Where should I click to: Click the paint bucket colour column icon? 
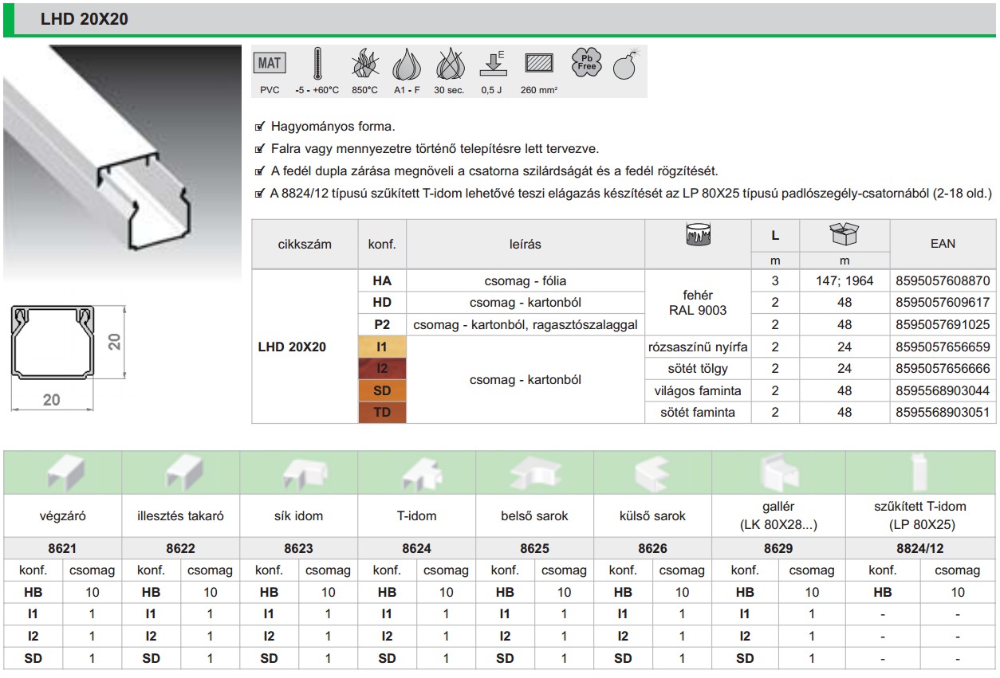coord(698,234)
